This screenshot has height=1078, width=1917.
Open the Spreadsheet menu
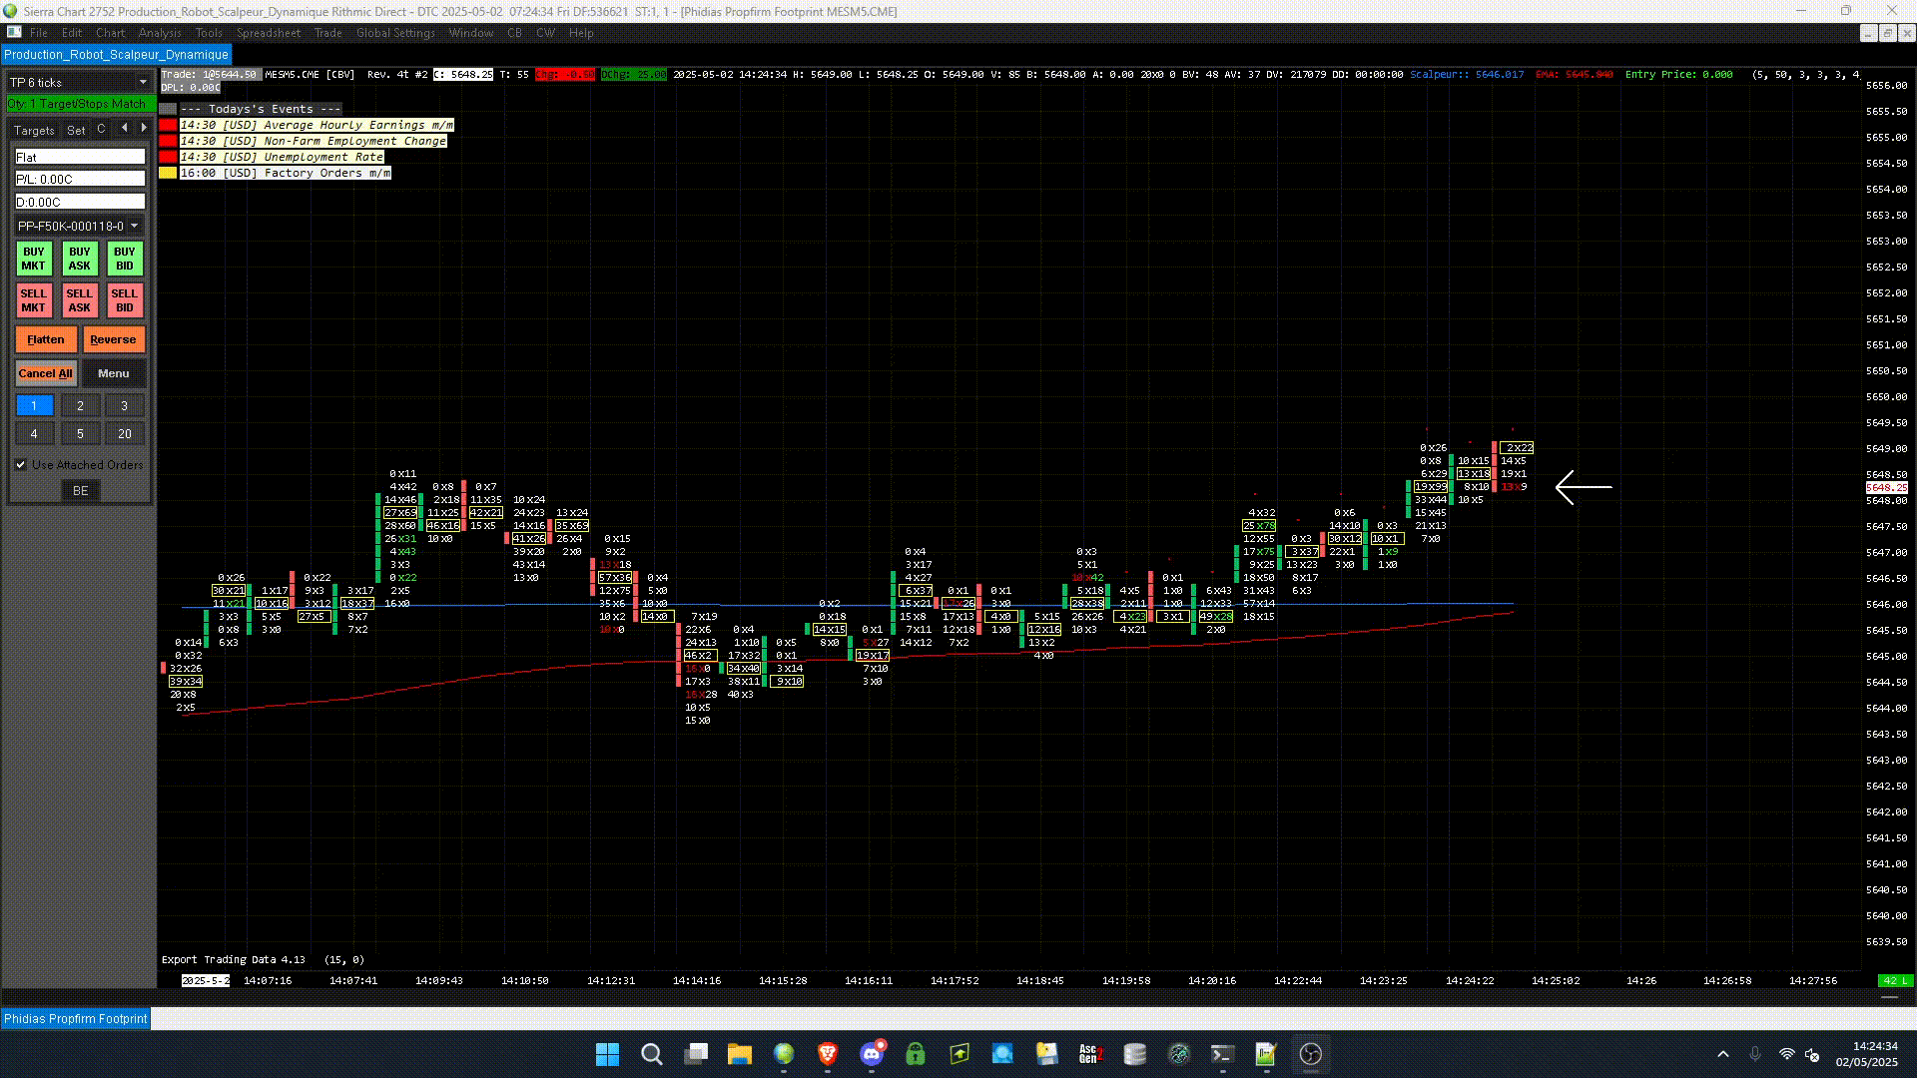269,33
